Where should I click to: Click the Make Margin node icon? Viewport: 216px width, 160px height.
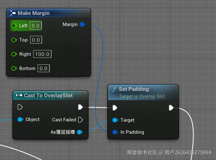[13, 13]
